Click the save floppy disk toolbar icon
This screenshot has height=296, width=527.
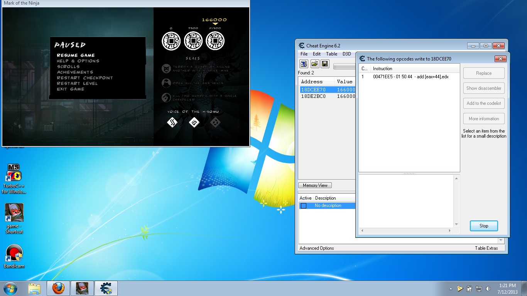point(325,64)
